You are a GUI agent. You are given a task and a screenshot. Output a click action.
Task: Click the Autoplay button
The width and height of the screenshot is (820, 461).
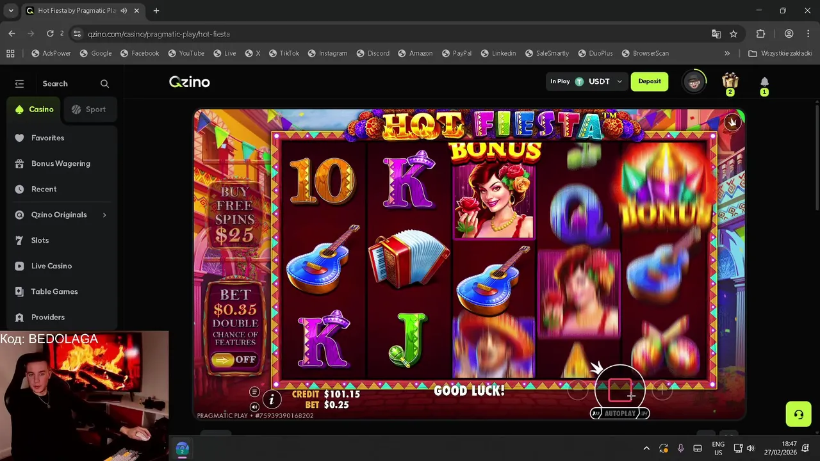[619, 414]
